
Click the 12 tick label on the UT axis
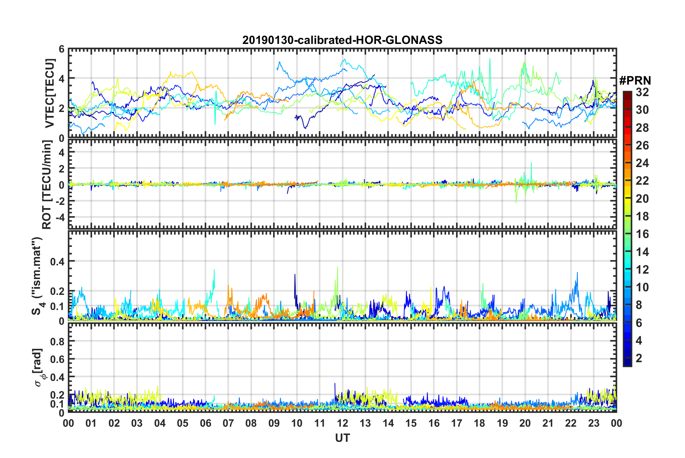click(x=342, y=423)
